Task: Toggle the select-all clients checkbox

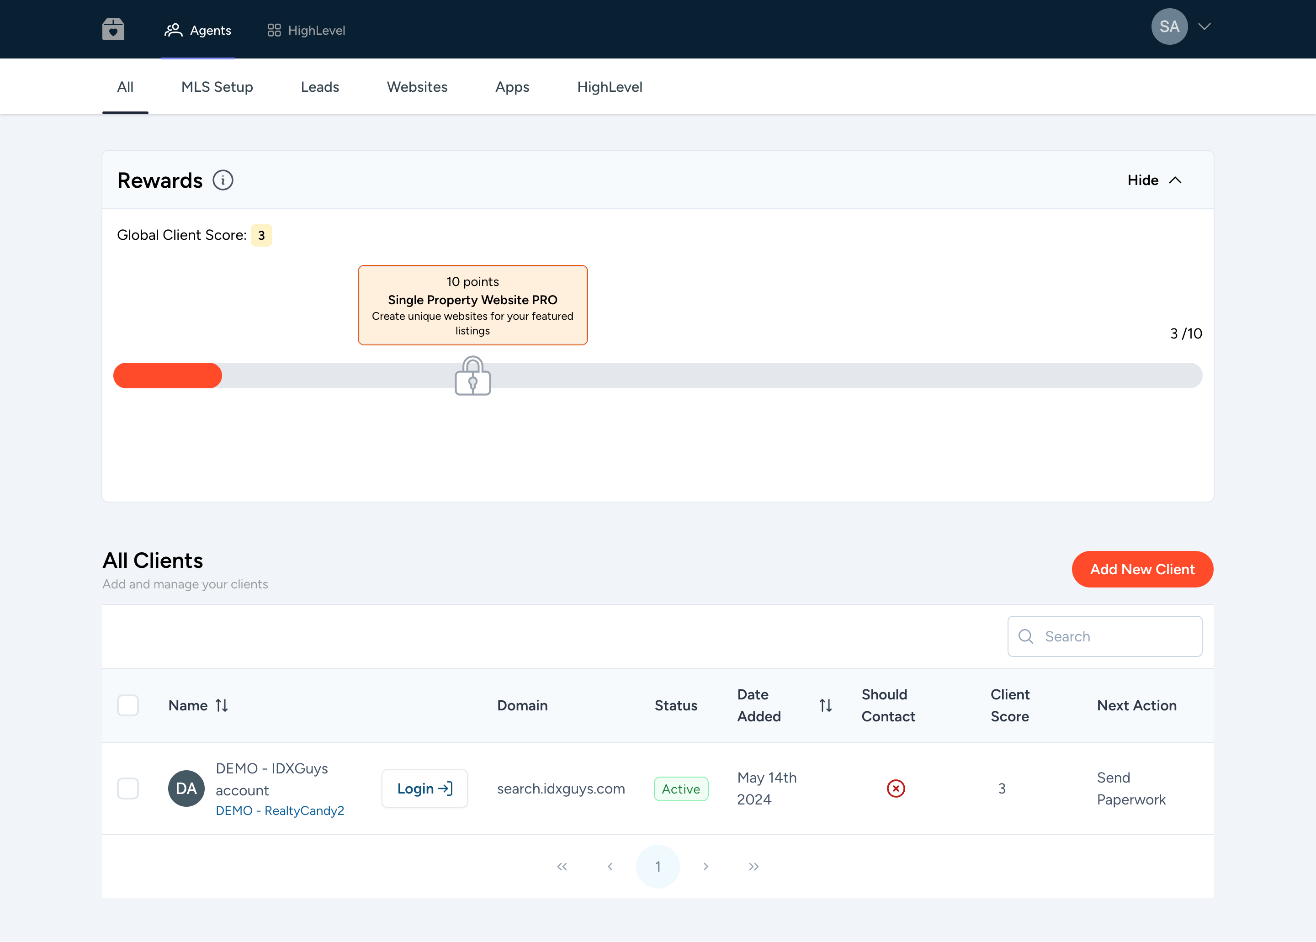Action: 127,705
